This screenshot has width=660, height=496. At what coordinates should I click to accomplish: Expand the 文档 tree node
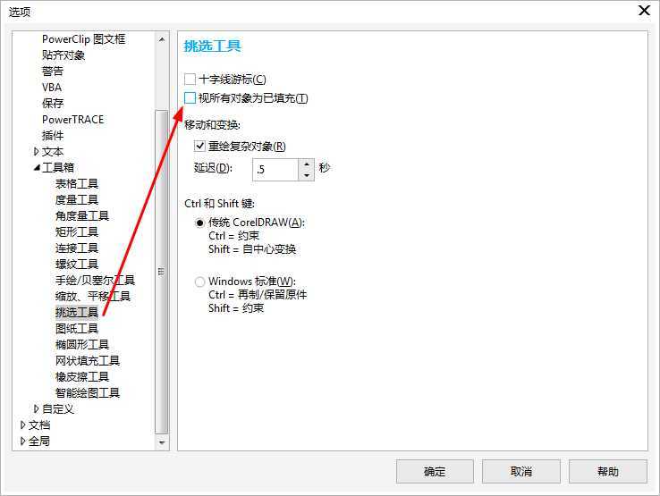click(23, 425)
